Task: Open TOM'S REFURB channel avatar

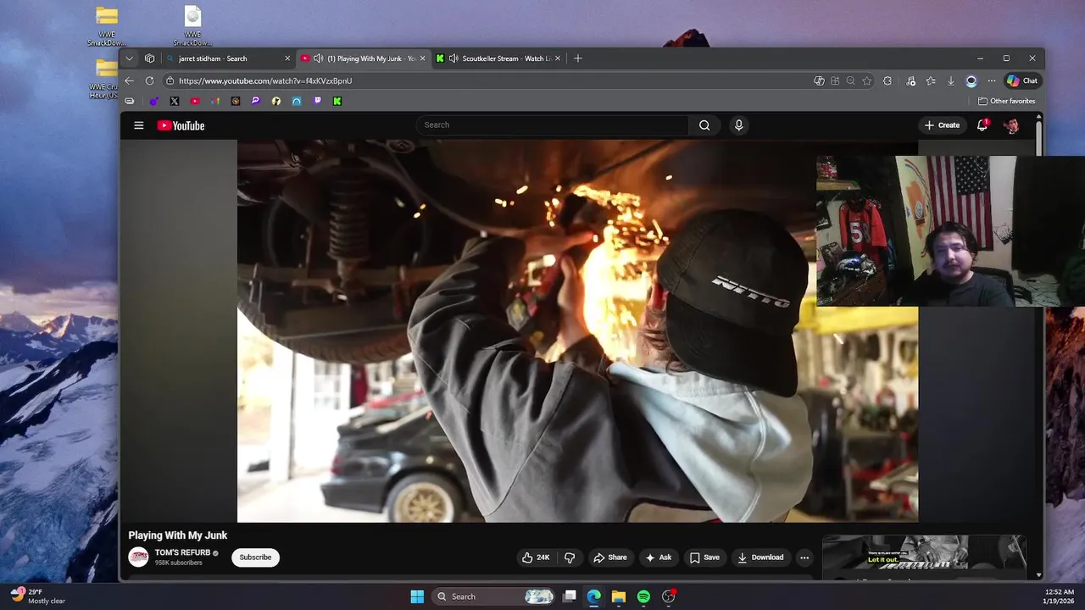Action: pyautogui.click(x=138, y=557)
